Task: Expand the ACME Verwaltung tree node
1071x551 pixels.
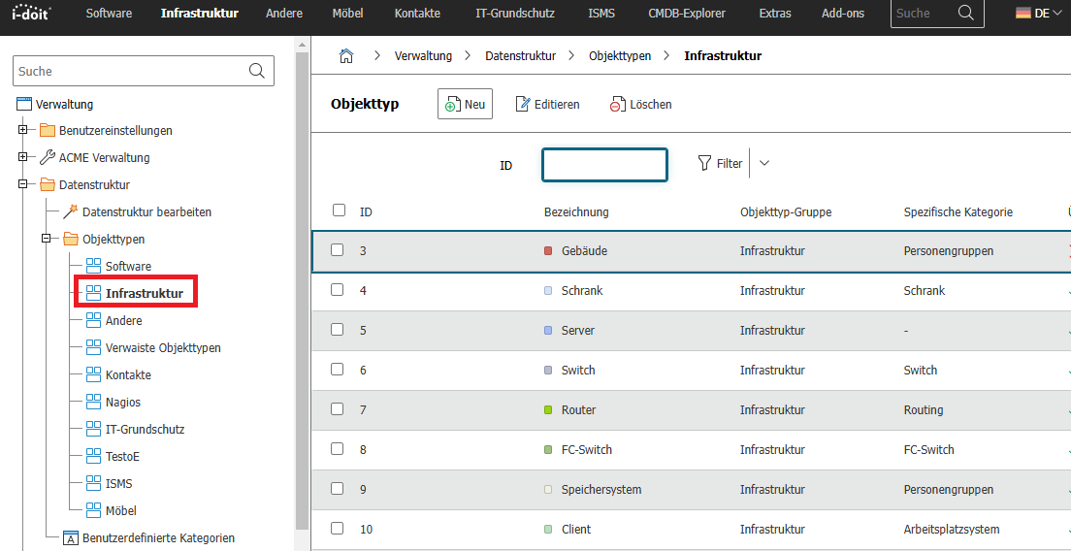Action: point(23,157)
